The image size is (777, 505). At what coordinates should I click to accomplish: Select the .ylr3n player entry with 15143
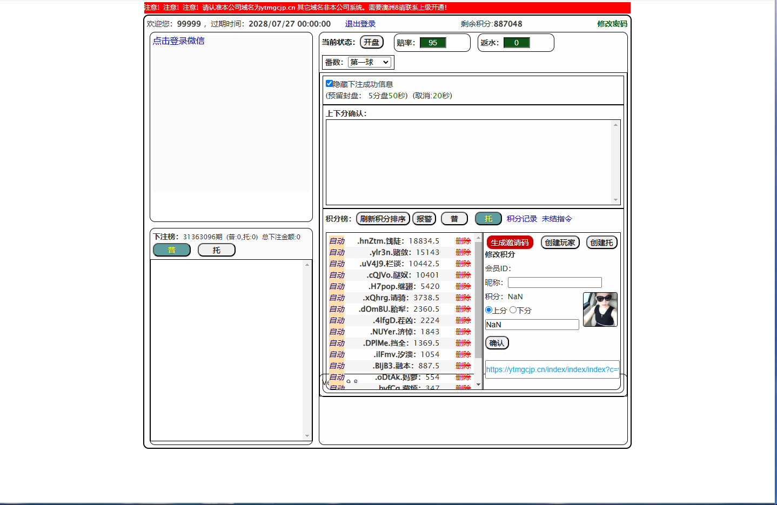404,252
